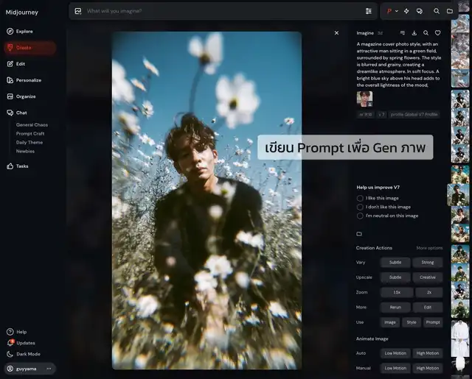472x379 pixels.
Task: Click in the 'What will you imagine?' prompt field
Action: pos(221,11)
